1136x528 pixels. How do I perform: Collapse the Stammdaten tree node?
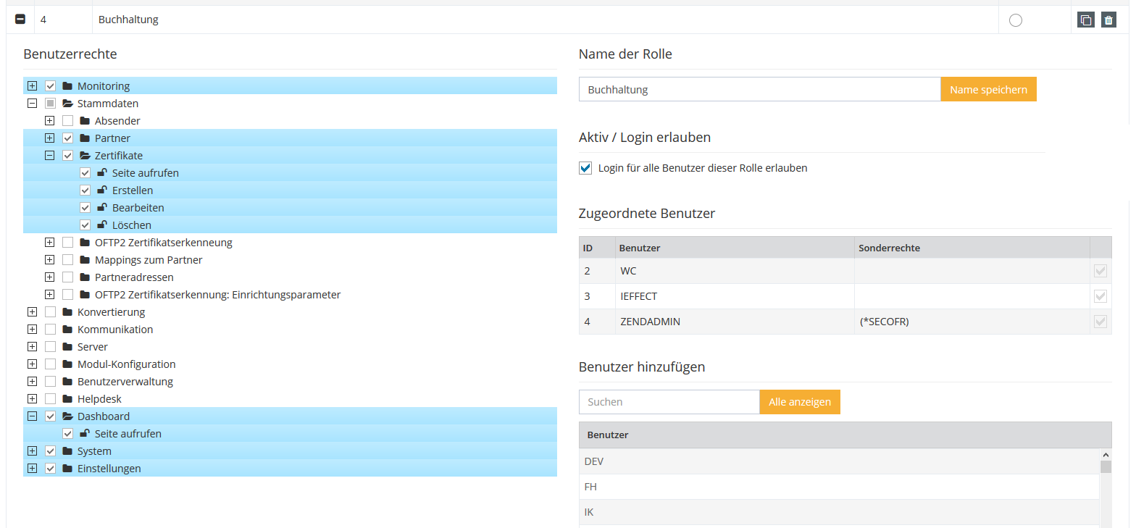[x=32, y=104]
